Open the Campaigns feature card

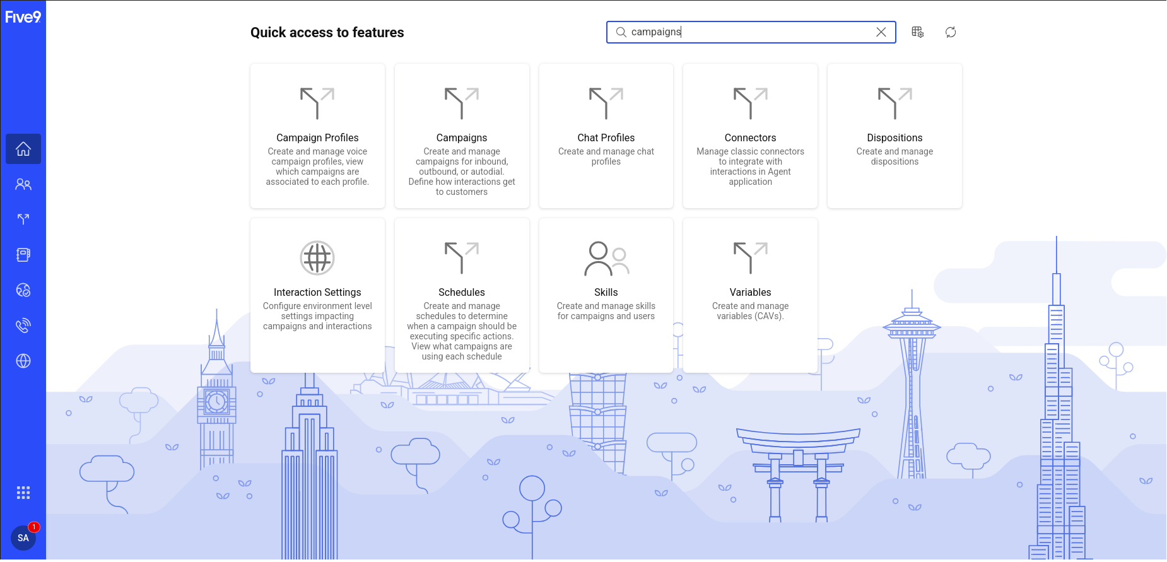(x=462, y=136)
